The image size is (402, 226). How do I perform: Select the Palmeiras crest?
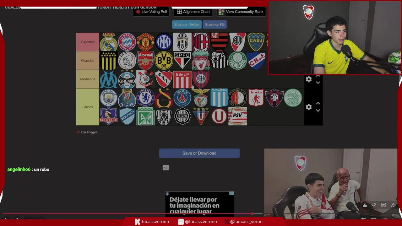[x=238, y=61]
